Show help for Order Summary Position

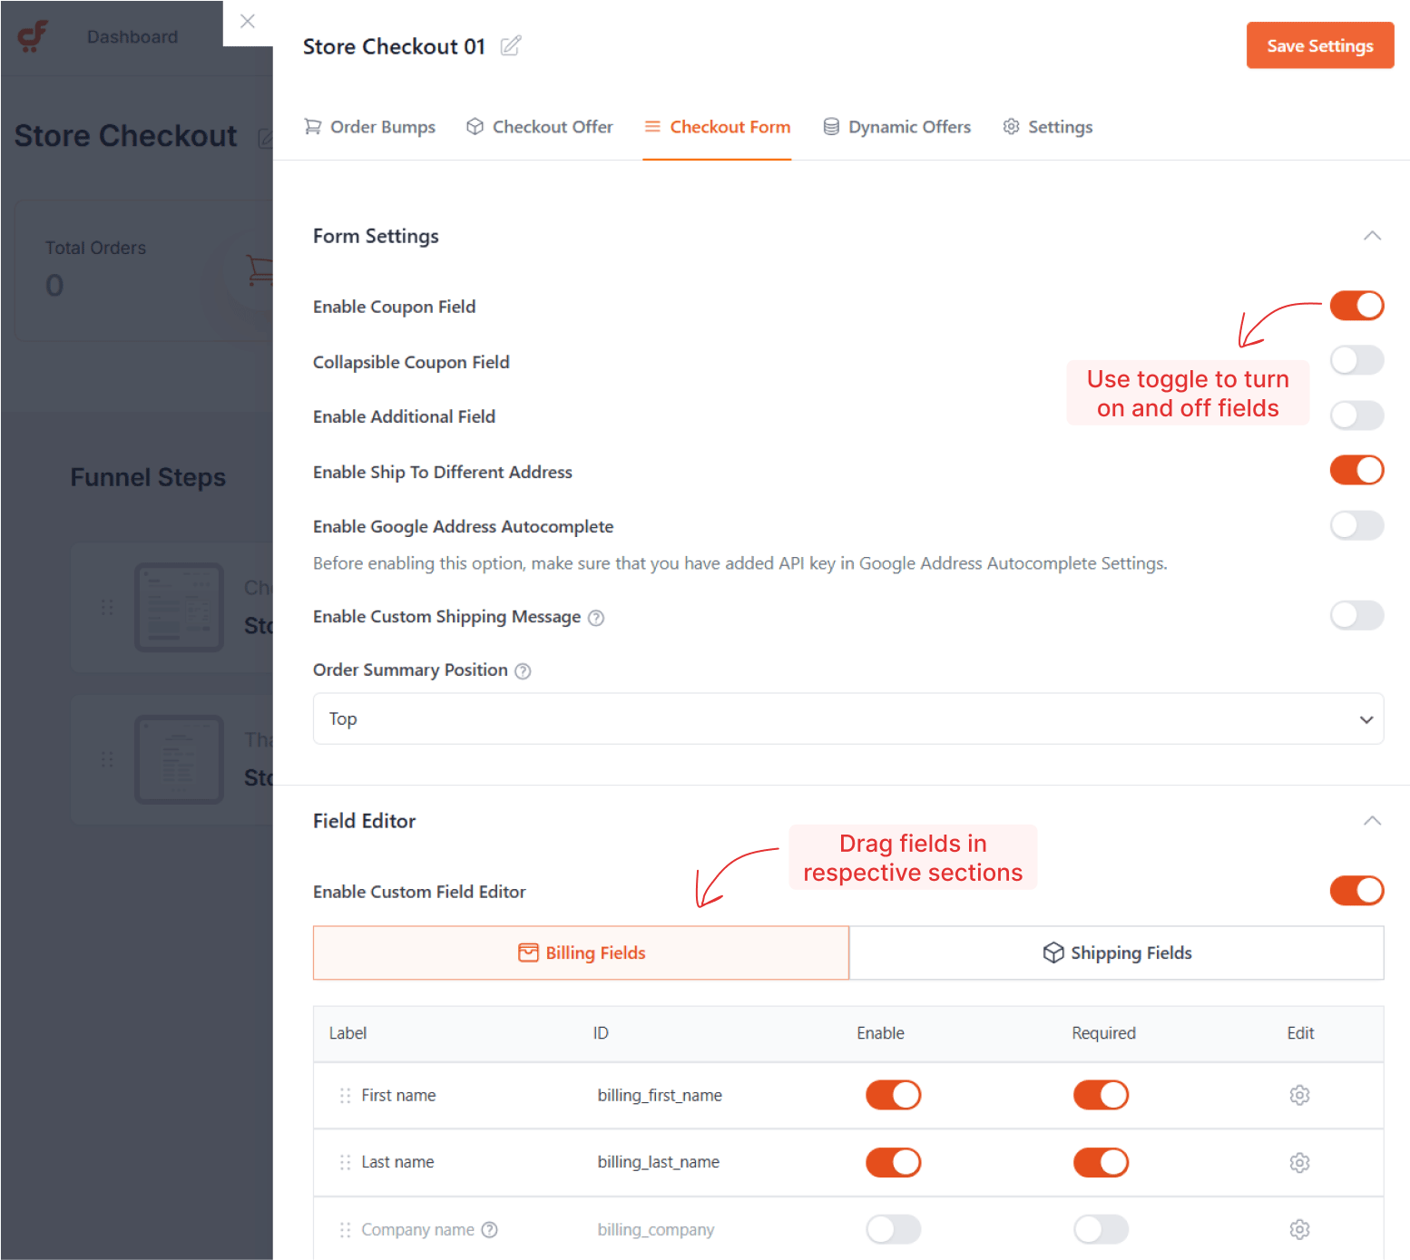tap(523, 671)
